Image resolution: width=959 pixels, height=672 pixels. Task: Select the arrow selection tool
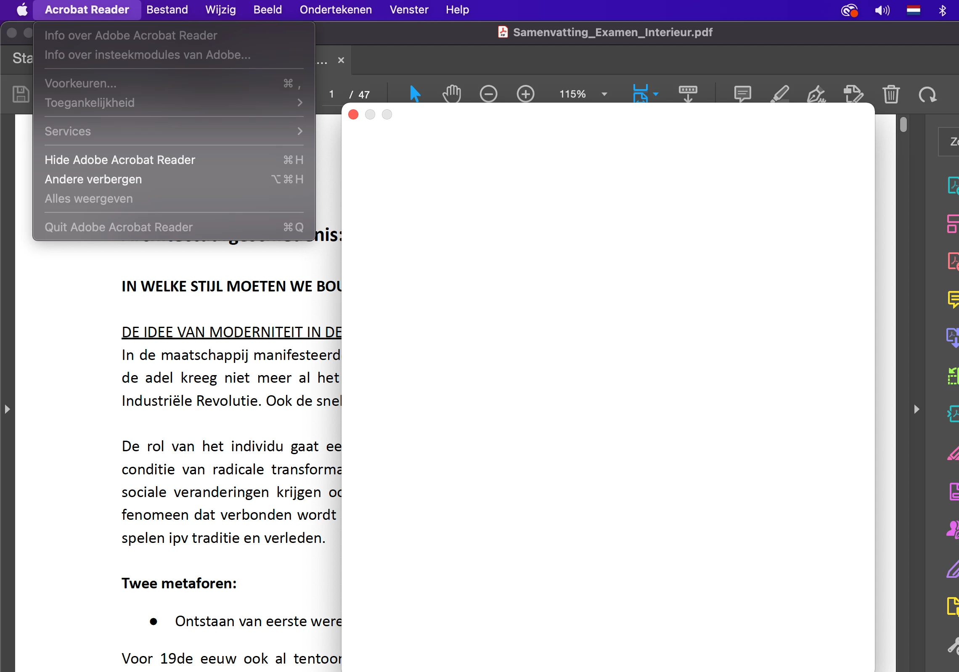[415, 94]
